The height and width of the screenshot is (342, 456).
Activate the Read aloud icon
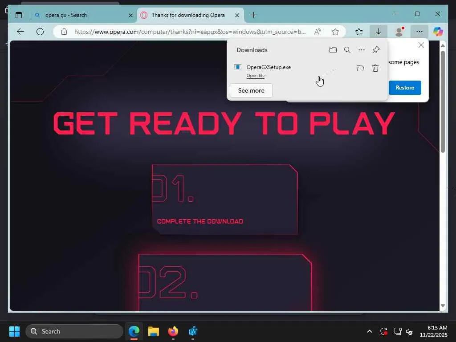[318, 32]
